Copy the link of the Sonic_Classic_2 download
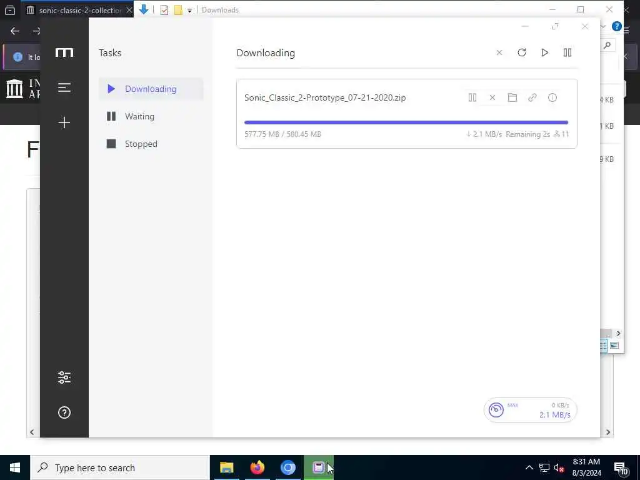The width and height of the screenshot is (640, 480). pos(532,97)
